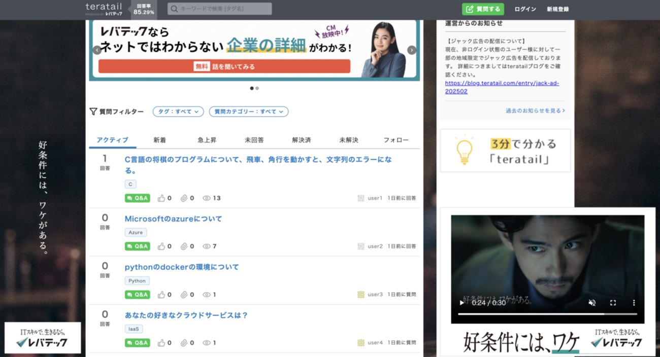Unmute the video advertisement
Viewport: 660px width, 357px height.
pyautogui.click(x=591, y=302)
